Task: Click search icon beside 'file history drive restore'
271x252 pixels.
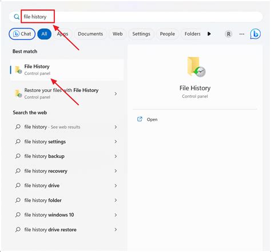Action: click(x=18, y=230)
